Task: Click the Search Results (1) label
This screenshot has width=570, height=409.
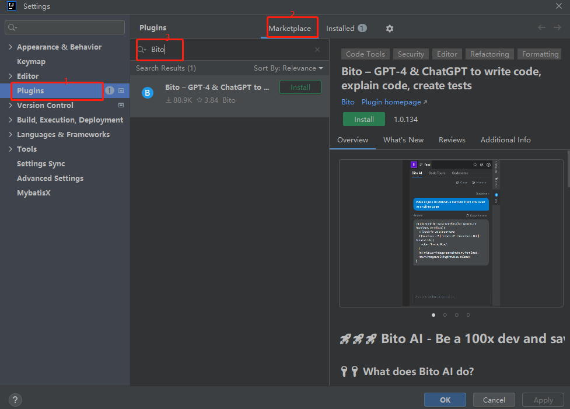Action: pyautogui.click(x=166, y=68)
